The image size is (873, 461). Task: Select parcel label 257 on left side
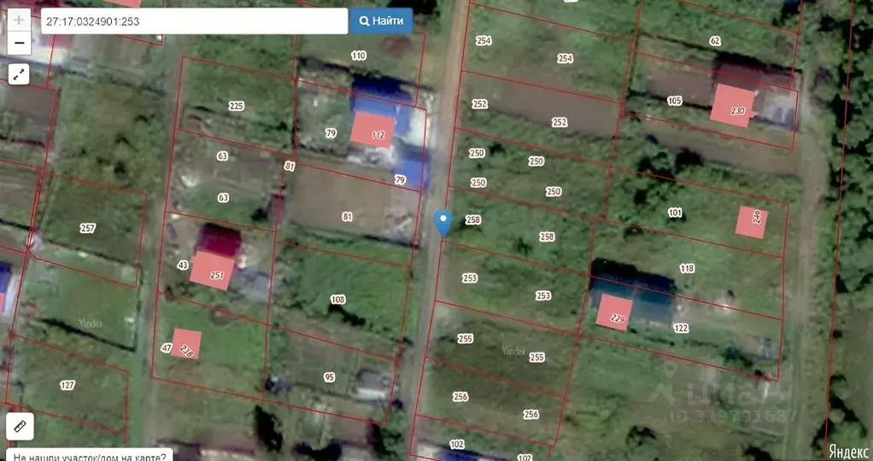point(87,228)
